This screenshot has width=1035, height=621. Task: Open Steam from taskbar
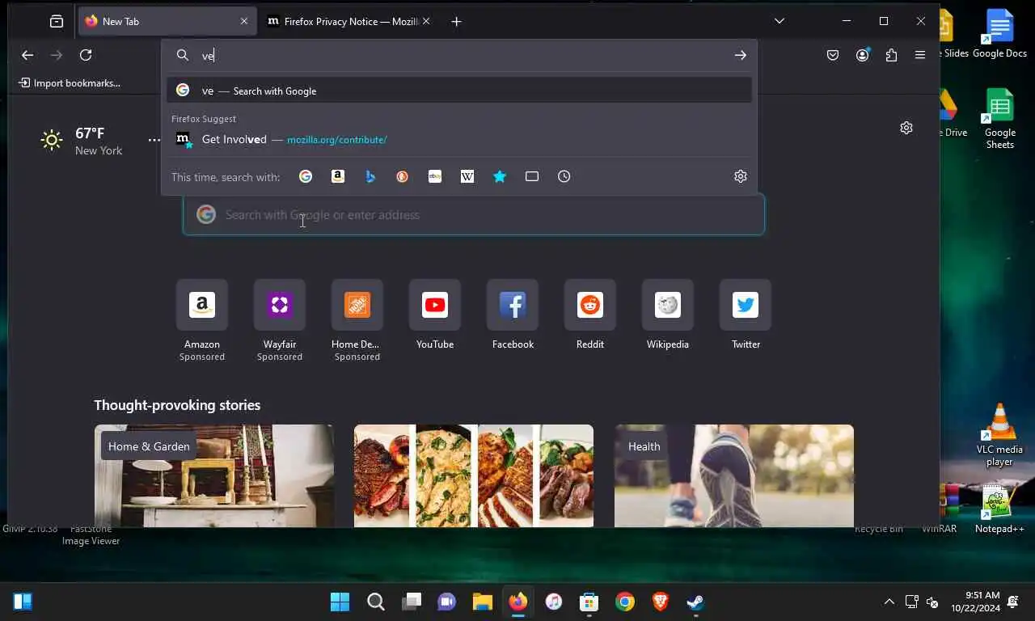(695, 602)
